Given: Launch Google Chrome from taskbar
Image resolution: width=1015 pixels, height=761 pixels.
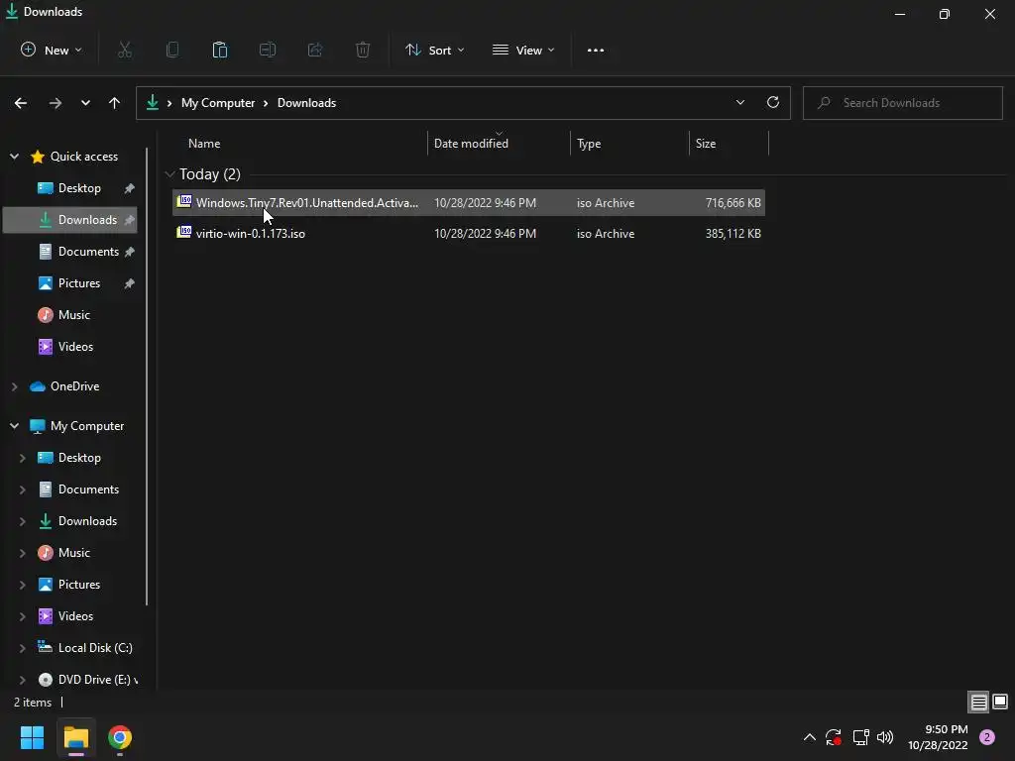Looking at the screenshot, I should [120, 737].
